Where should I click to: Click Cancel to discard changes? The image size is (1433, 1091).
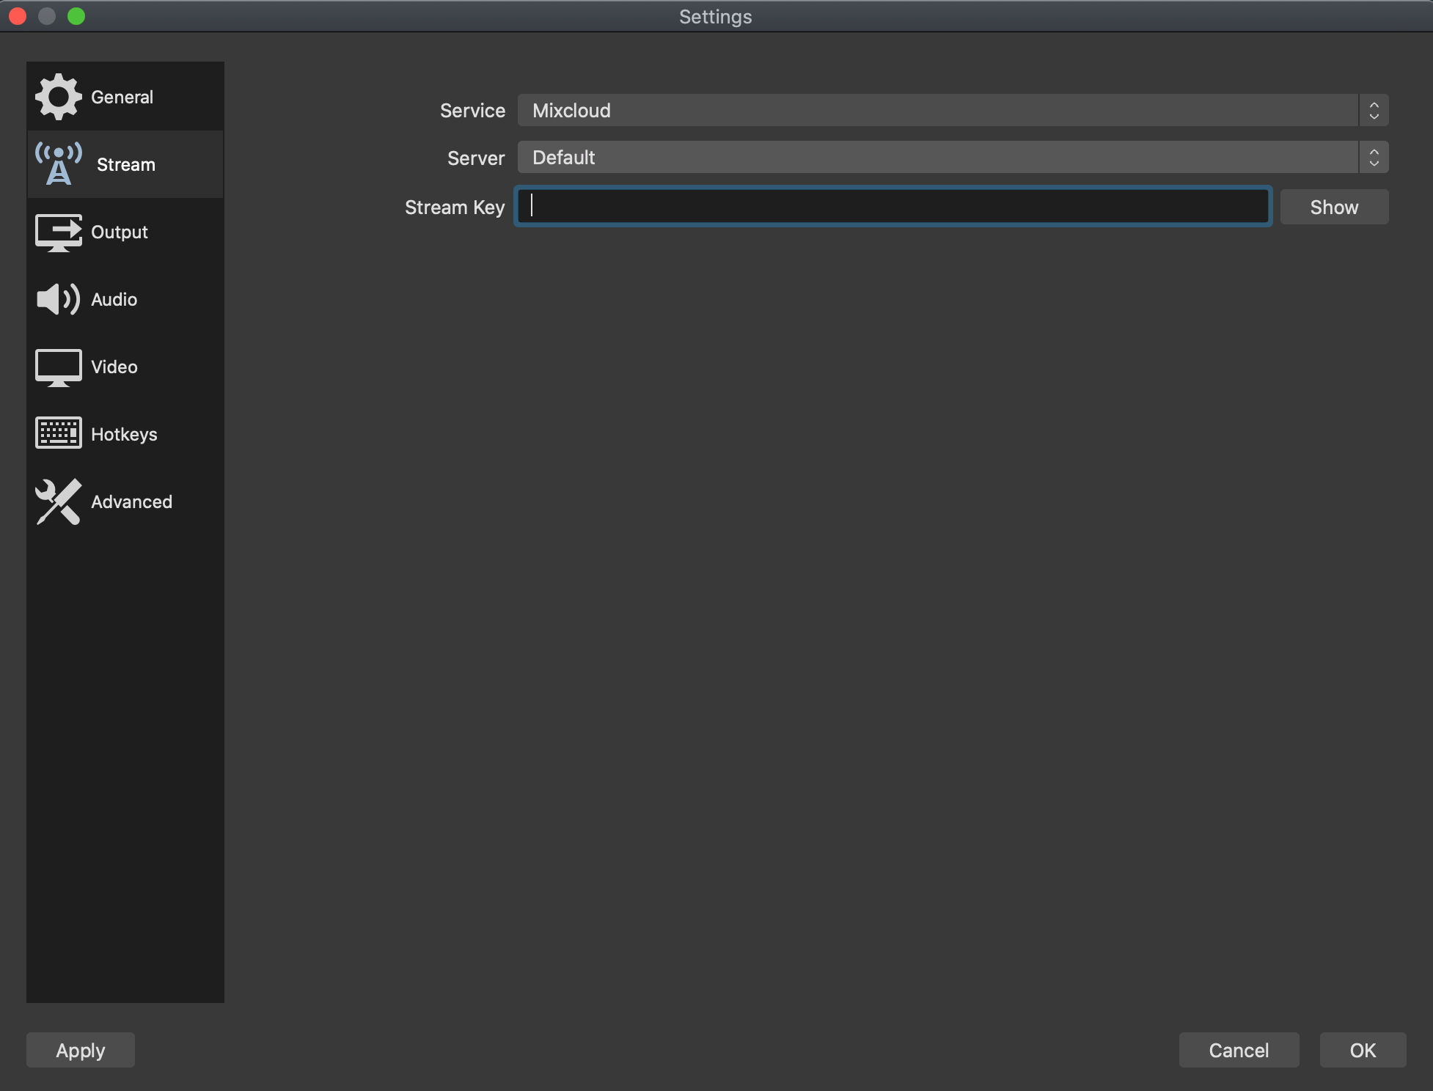point(1239,1048)
